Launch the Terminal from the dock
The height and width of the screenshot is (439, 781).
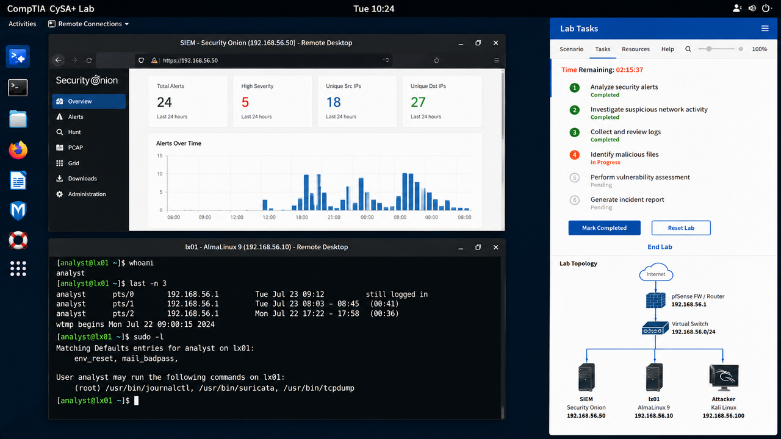(18, 87)
